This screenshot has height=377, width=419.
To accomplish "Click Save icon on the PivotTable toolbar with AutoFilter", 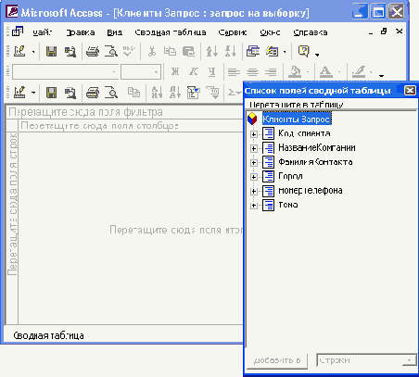I will (51, 93).
